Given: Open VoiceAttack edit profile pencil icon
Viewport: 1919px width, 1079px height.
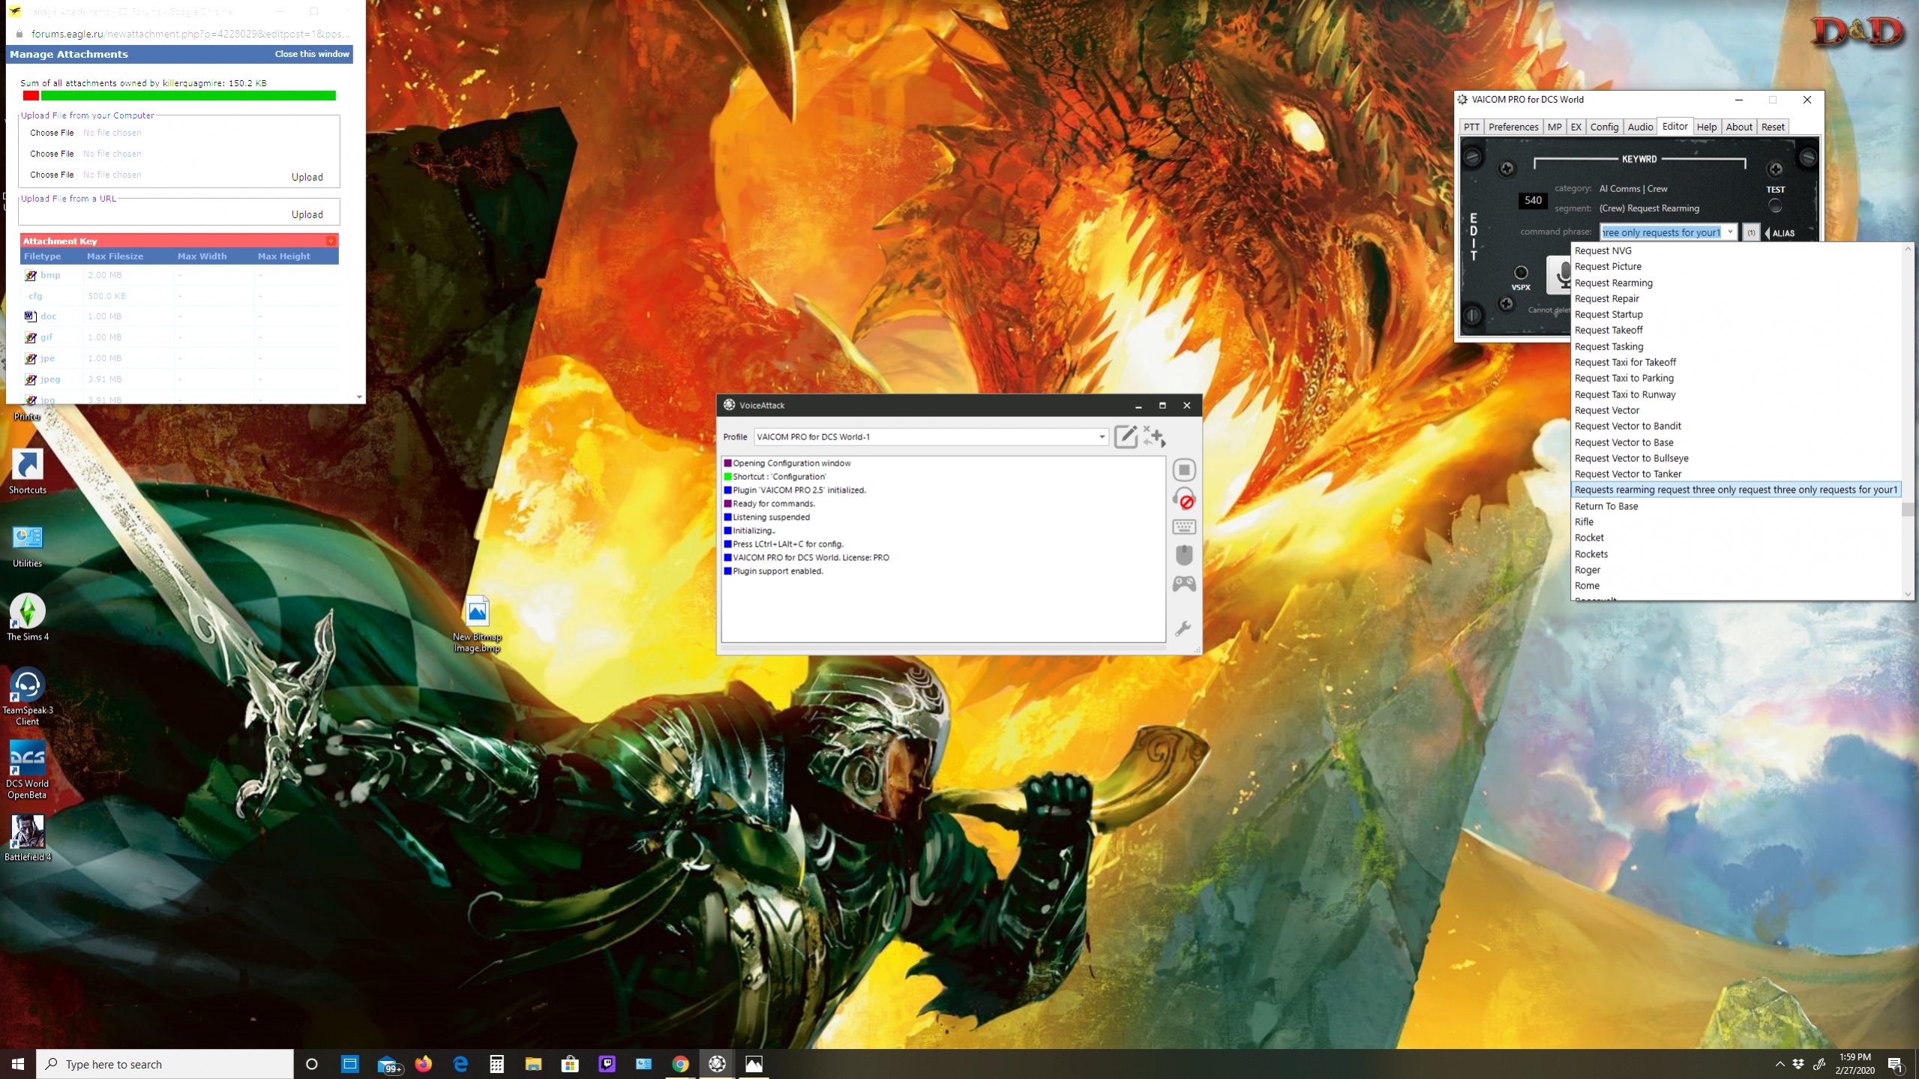Looking at the screenshot, I should click(x=1125, y=436).
